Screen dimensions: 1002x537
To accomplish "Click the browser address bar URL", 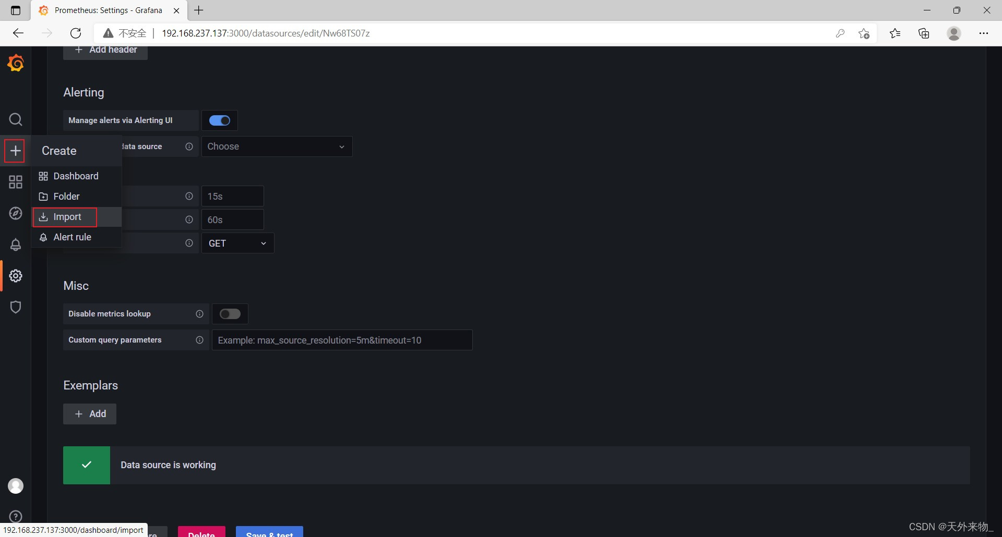I will pyautogui.click(x=266, y=33).
